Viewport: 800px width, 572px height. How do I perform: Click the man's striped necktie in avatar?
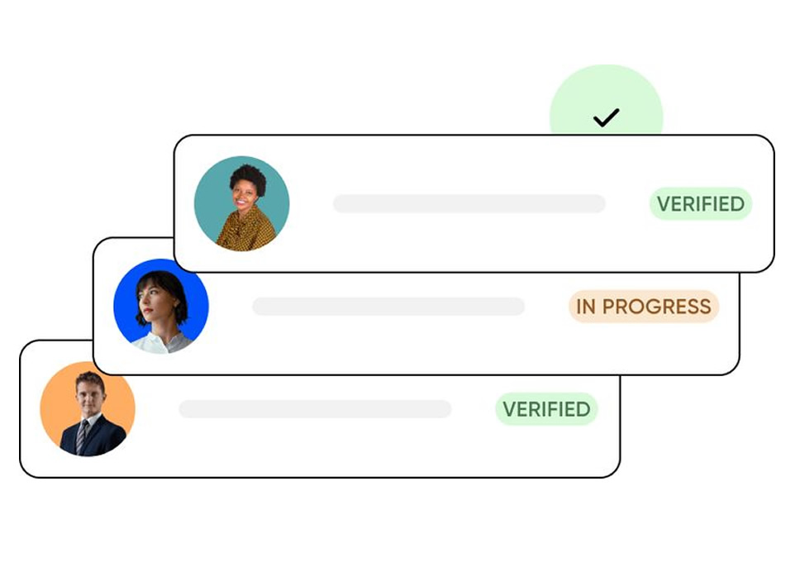click(x=81, y=436)
